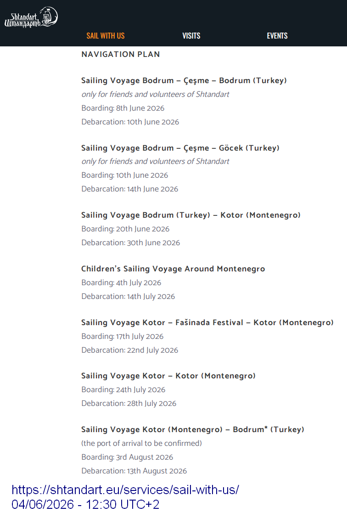Screen dimensions: 347x518
Task: Click Boarding: 4th July 2026 line
Action: pyautogui.click(x=121, y=283)
